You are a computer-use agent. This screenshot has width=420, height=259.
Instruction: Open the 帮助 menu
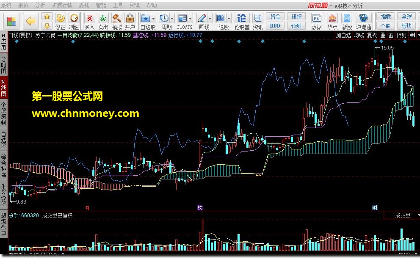click(x=152, y=5)
